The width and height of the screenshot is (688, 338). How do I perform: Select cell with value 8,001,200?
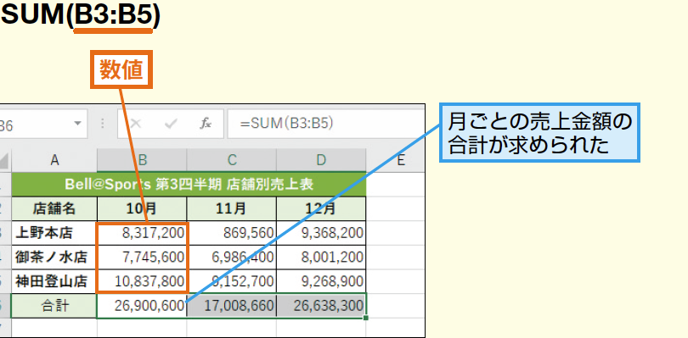[321, 258]
